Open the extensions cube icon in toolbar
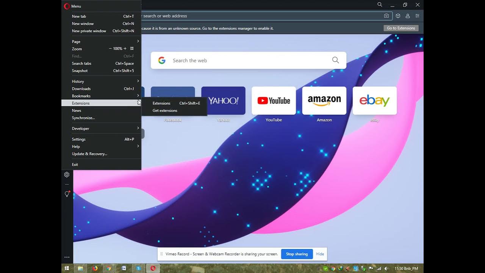Image resolution: width=485 pixels, height=273 pixels. click(x=398, y=16)
